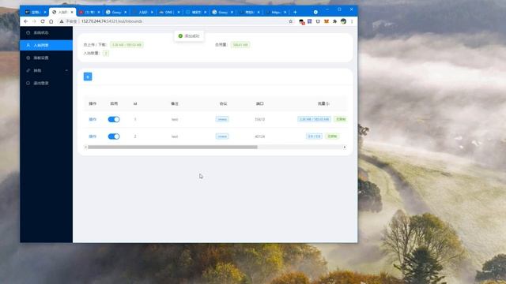This screenshot has height=284, width=506.
Task: Open 系统状态 in the sidebar
Action: pos(46,33)
